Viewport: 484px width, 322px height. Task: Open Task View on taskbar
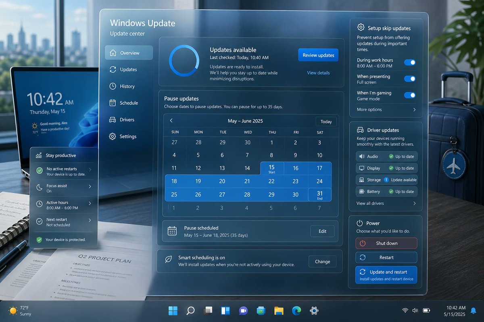pyautogui.click(x=208, y=311)
